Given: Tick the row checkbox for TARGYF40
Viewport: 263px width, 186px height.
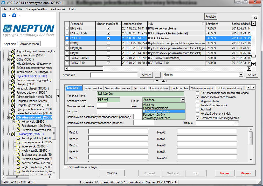Looking at the screenshot, I should coord(67,63).
